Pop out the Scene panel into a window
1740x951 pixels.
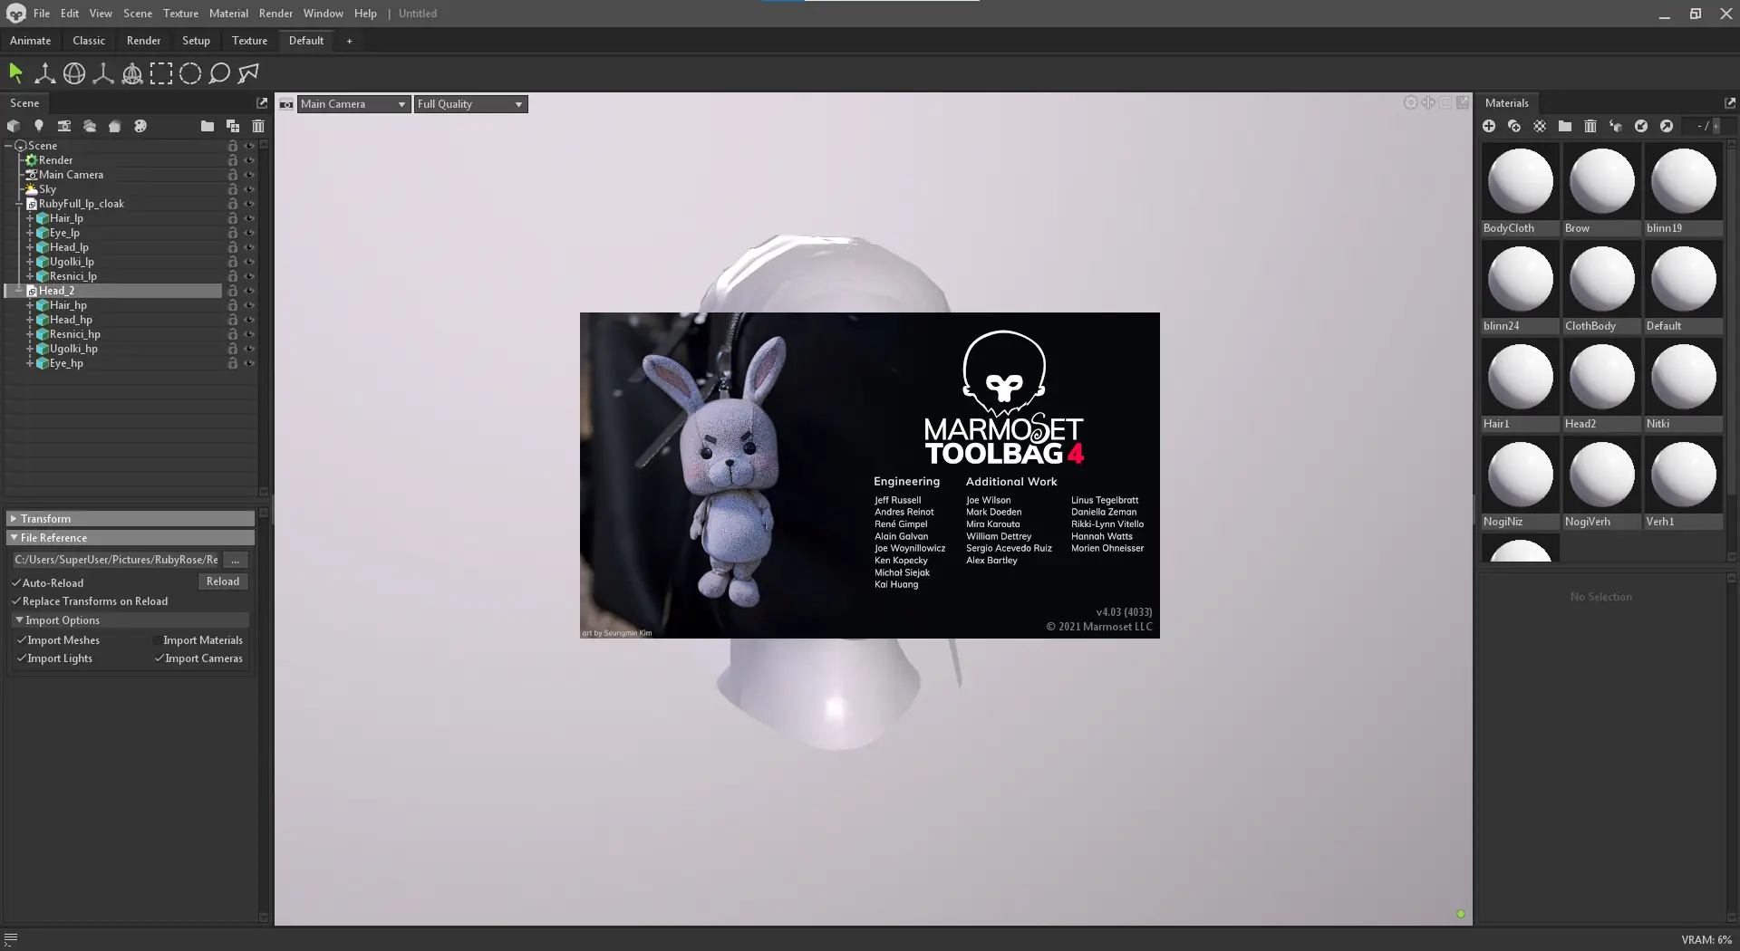click(x=262, y=103)
